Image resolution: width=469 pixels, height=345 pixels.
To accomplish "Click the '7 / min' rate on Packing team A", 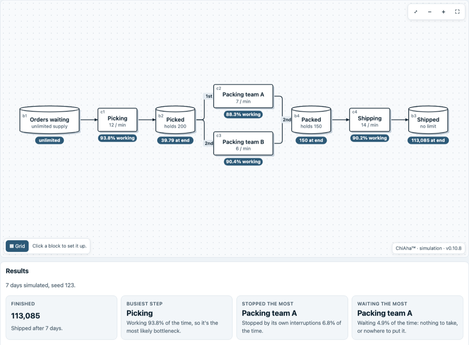I will pyautogui.click(x=243, y=101).
